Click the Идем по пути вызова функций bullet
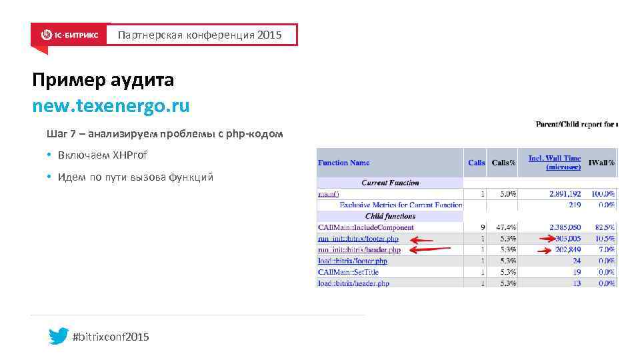Viewport: 640px width, 360px height. [x=135, y=177]
